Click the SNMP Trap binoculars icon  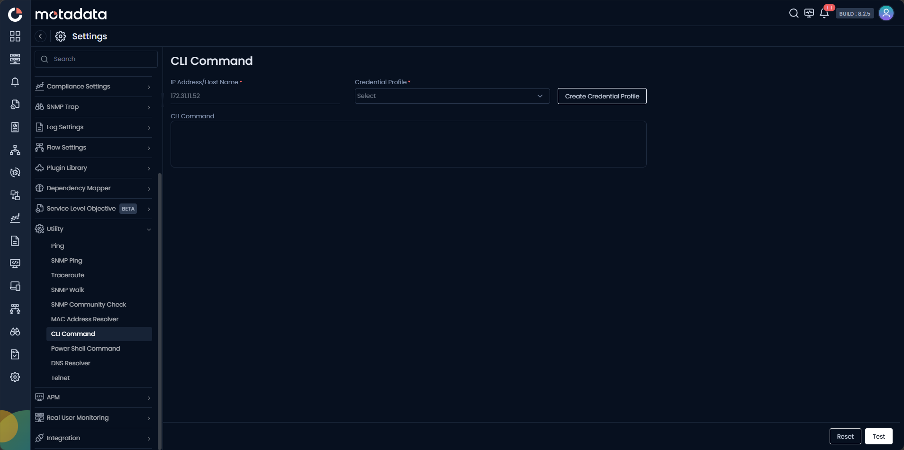tap(39, 106)
